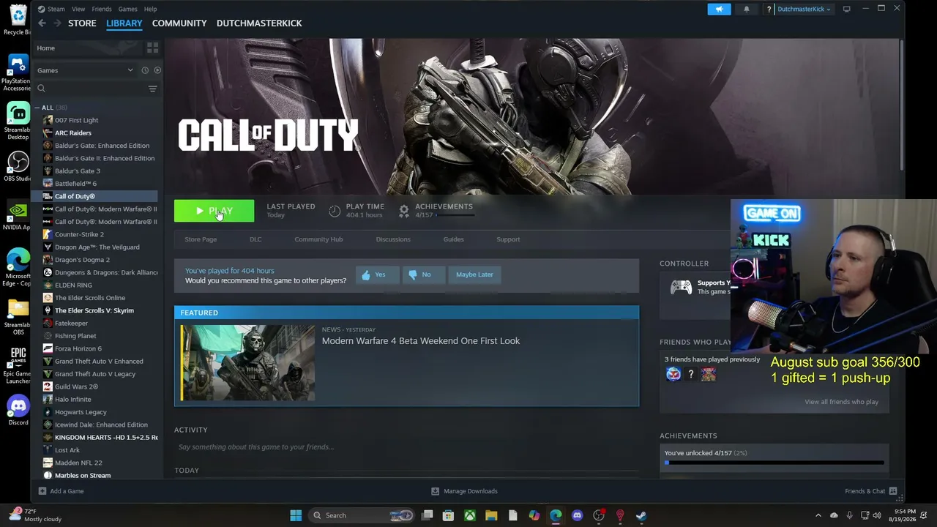Open the Support link
The width and height of the screenshot is (937, 527).
click(x=508, y=239)
